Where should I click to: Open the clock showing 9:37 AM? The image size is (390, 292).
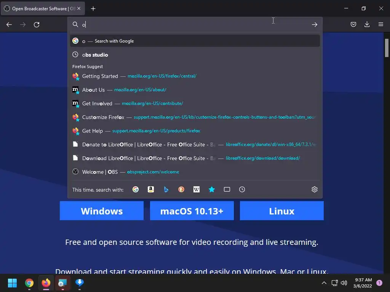[363, 283]
